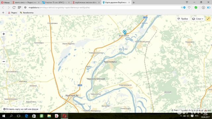212x119 pixels.
Task: Click the Opera taskbar icon
Action: click(64, 116)
